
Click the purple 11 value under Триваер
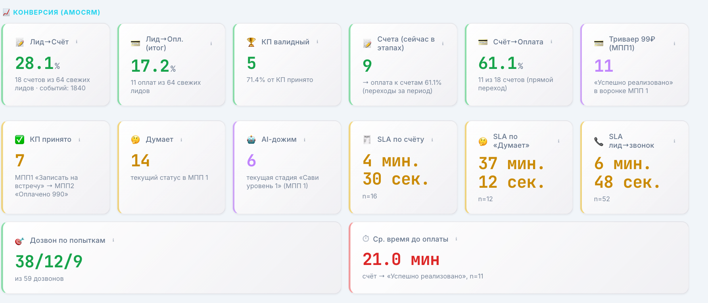pos(604,66)
